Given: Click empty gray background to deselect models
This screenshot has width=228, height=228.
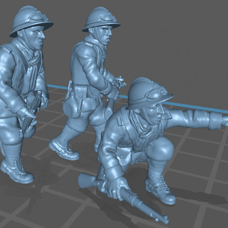Looking at the screenshot, I should pyautogui.click(x=177, y=38).
